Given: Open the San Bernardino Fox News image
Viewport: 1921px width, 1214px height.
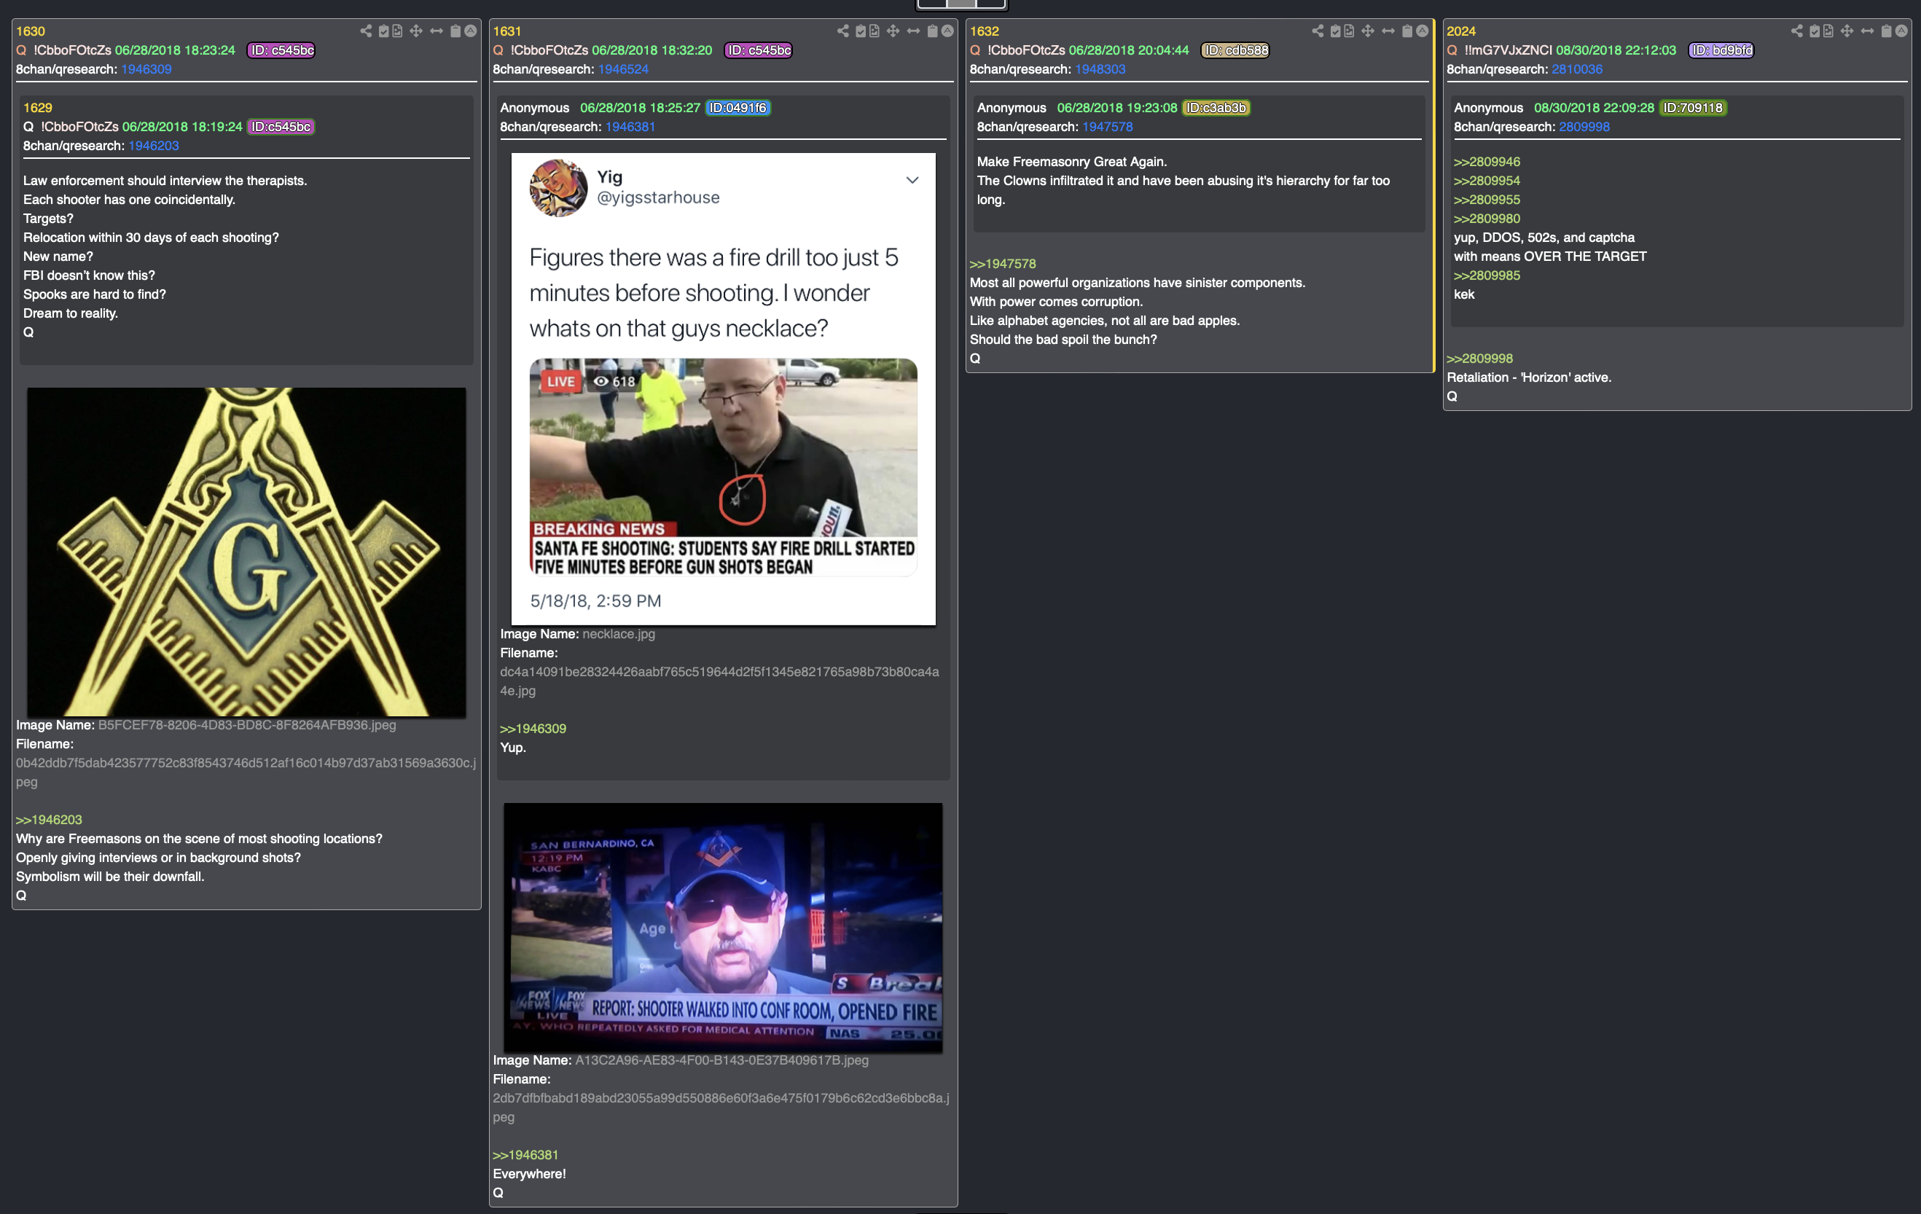Looking at the screenshot, I should coord(723,928).
